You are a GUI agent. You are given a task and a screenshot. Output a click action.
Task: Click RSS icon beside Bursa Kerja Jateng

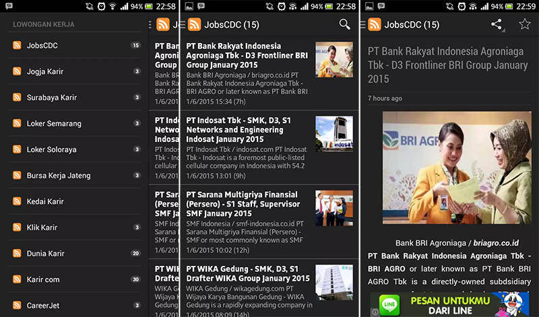(17, 176)
